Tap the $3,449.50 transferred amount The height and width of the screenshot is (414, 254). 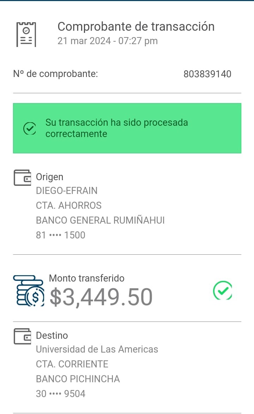101,297
